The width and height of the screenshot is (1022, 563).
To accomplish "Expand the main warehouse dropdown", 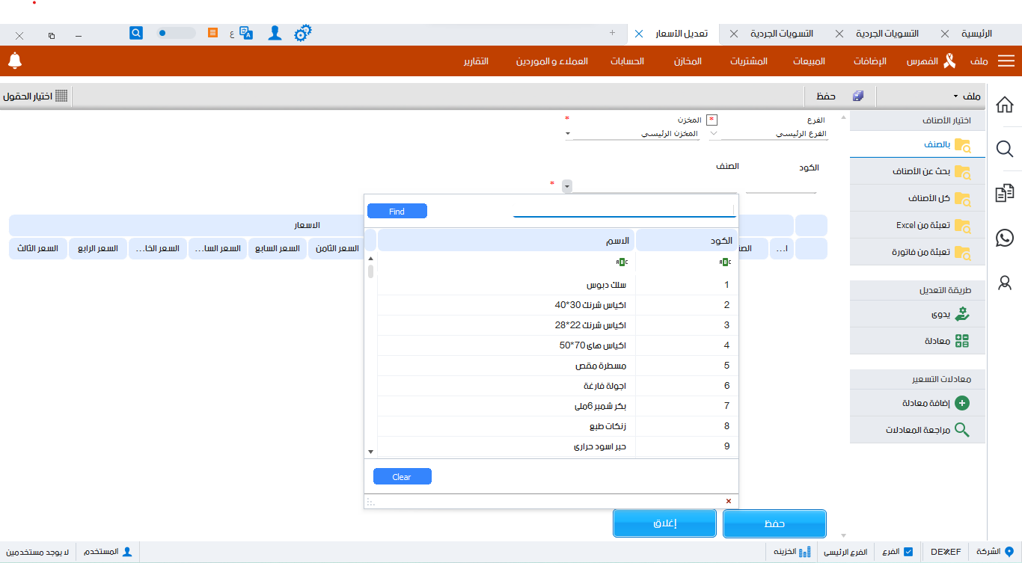I will click(x=569, y=134).
